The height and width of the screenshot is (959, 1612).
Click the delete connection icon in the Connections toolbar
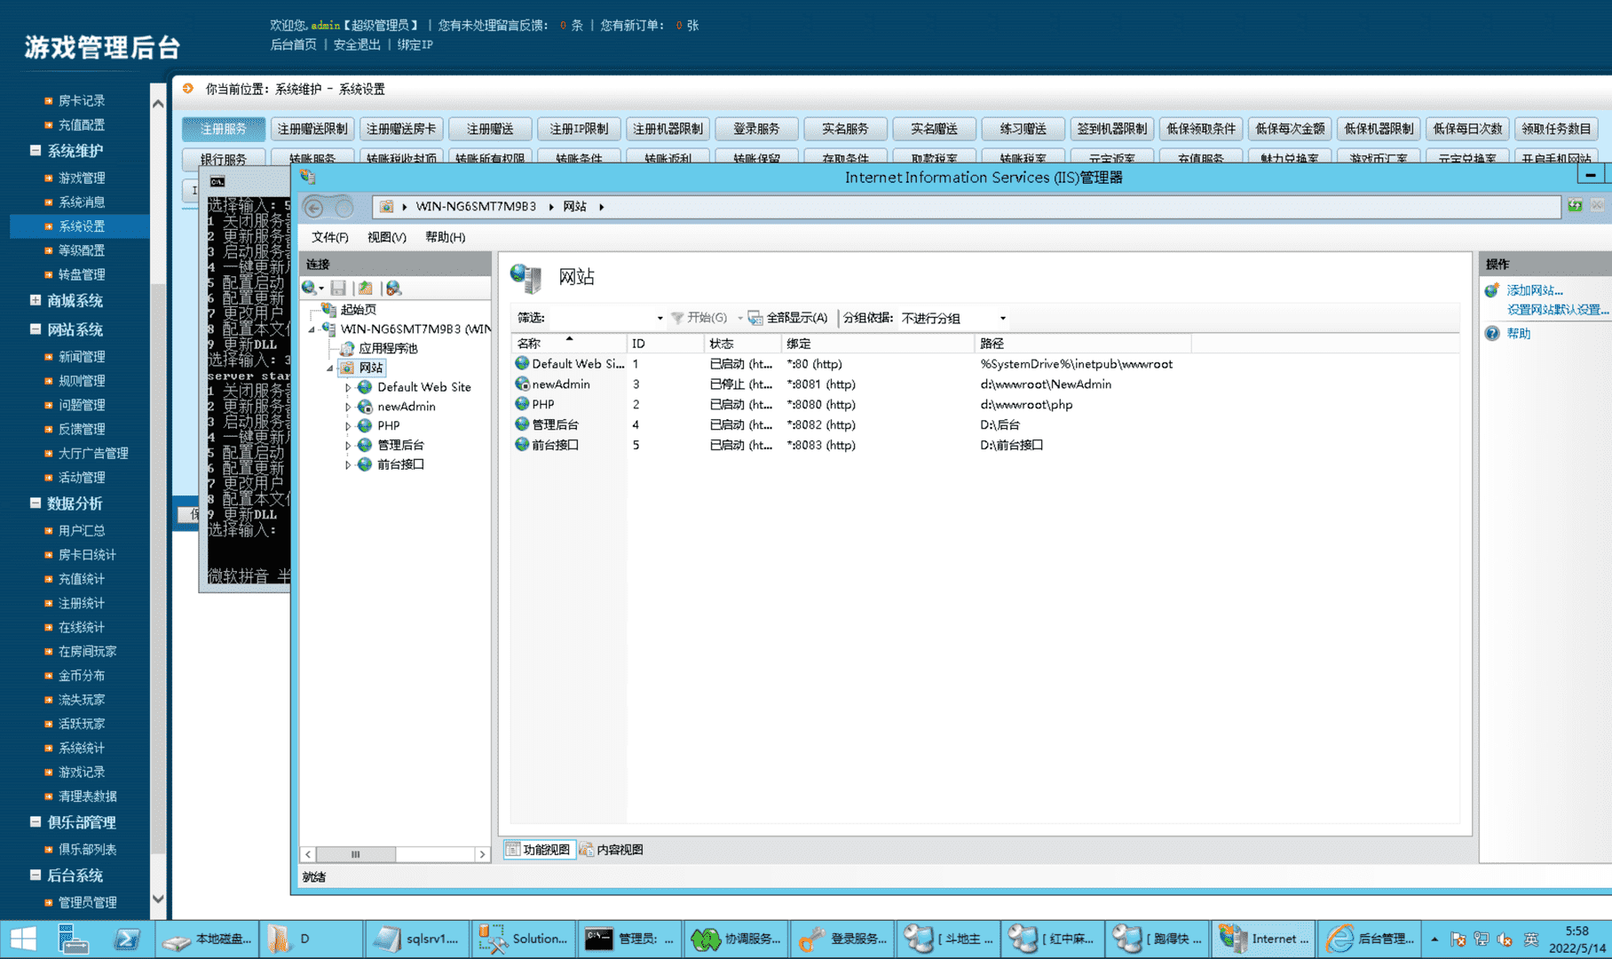pyautogui.click(x=393, y=288)
